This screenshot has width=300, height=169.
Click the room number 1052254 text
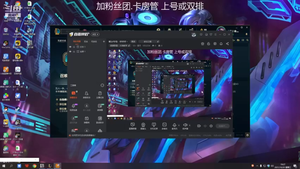click(x=146, y=45)
